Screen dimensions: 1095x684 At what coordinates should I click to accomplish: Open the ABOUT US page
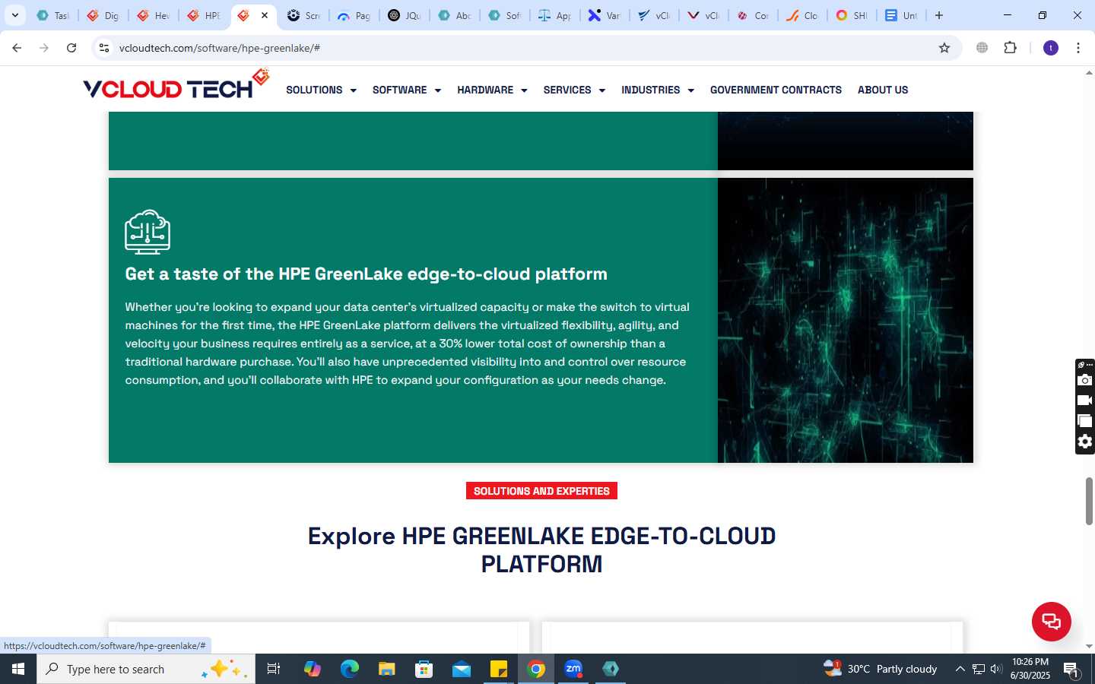click(x=883, y=90)
